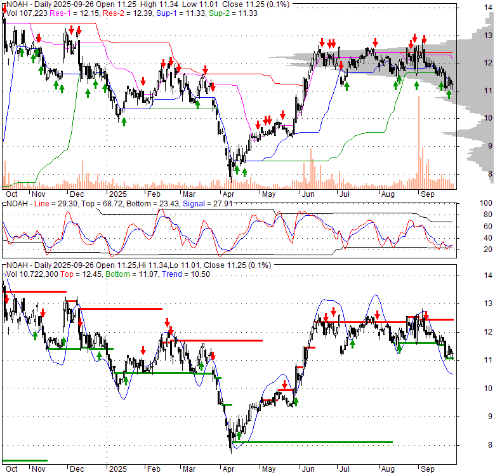This screenshot has height=473, width=495.
Task: Click the 'Feb' month label on top chart axis
Action: point(154,194)
